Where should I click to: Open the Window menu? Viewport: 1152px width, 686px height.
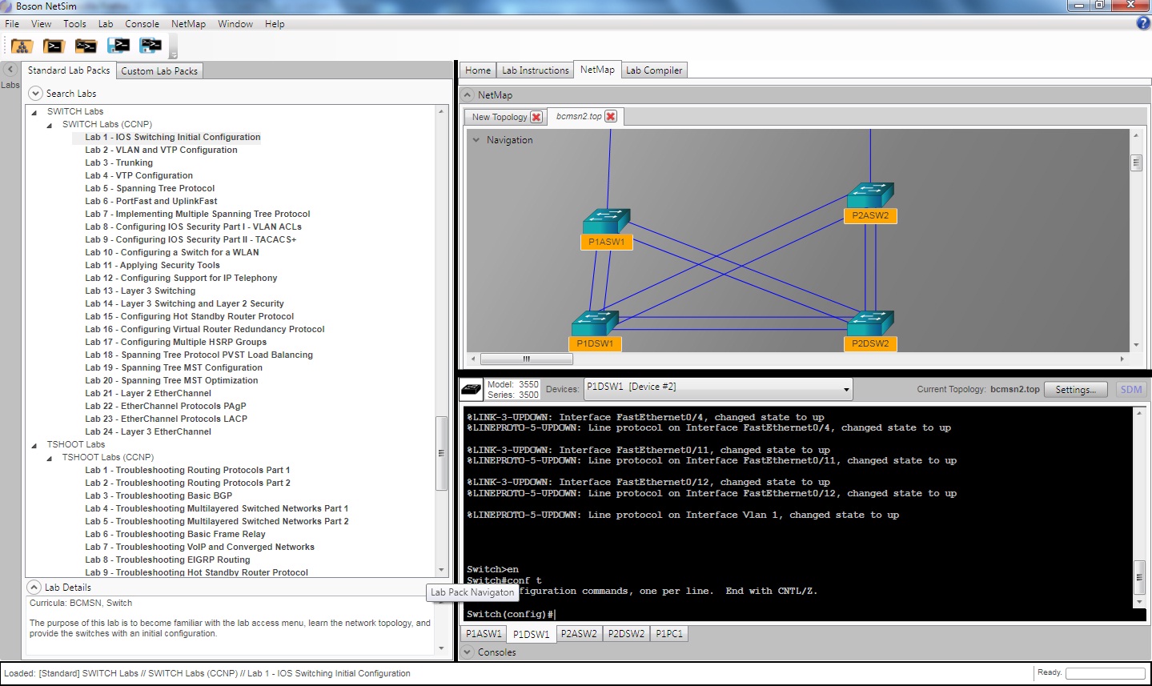(x=235, y=24)
